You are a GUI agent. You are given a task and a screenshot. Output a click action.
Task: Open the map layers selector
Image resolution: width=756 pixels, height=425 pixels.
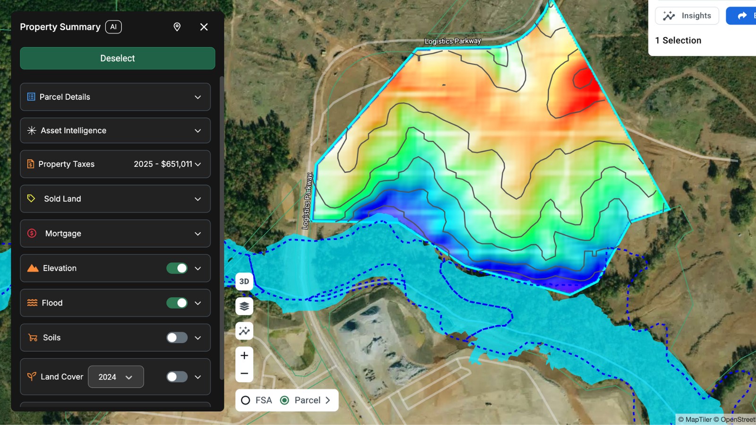(244, 306)
